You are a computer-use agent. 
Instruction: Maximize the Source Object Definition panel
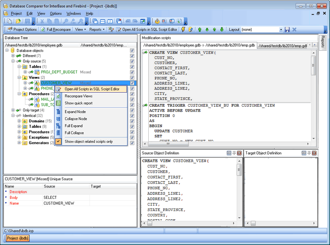pyautogui.click(x=229, y=153)
